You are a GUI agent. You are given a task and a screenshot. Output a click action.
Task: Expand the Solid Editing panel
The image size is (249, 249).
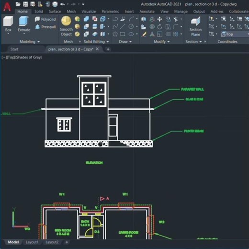coord(96,42)
